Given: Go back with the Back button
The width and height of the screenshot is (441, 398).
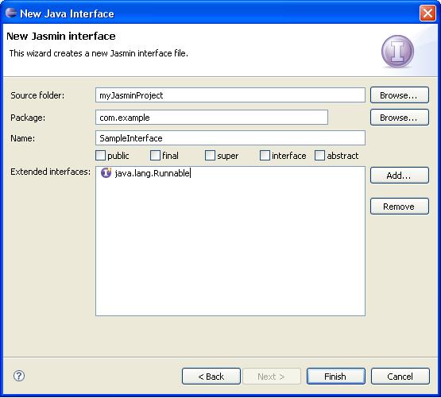Looking at the screenshot, I should [x=211, y=376].
